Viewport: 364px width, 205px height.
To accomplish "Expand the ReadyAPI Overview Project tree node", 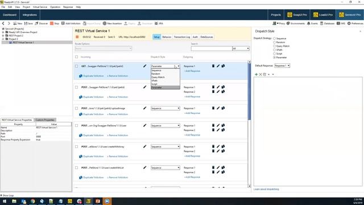I will click(x=3, y=32).
